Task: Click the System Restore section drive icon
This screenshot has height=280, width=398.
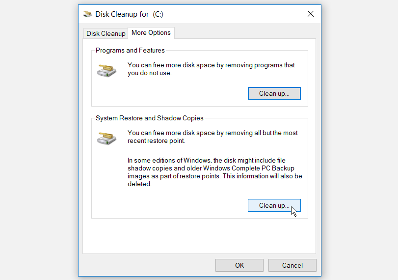Action: pyautogui.click(x=106, y=138)
